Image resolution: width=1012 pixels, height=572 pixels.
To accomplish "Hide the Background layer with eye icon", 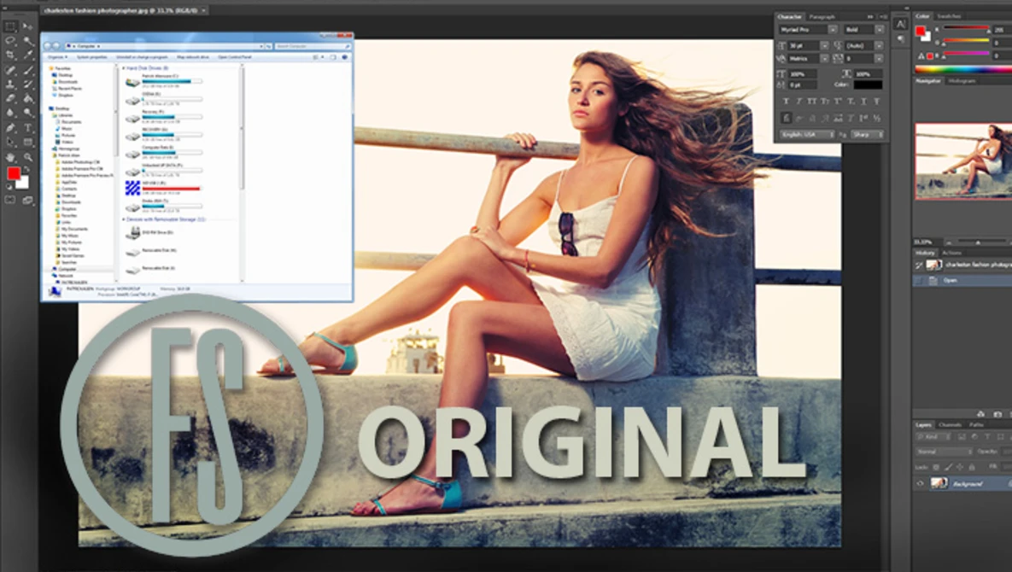I will [921, 483].
